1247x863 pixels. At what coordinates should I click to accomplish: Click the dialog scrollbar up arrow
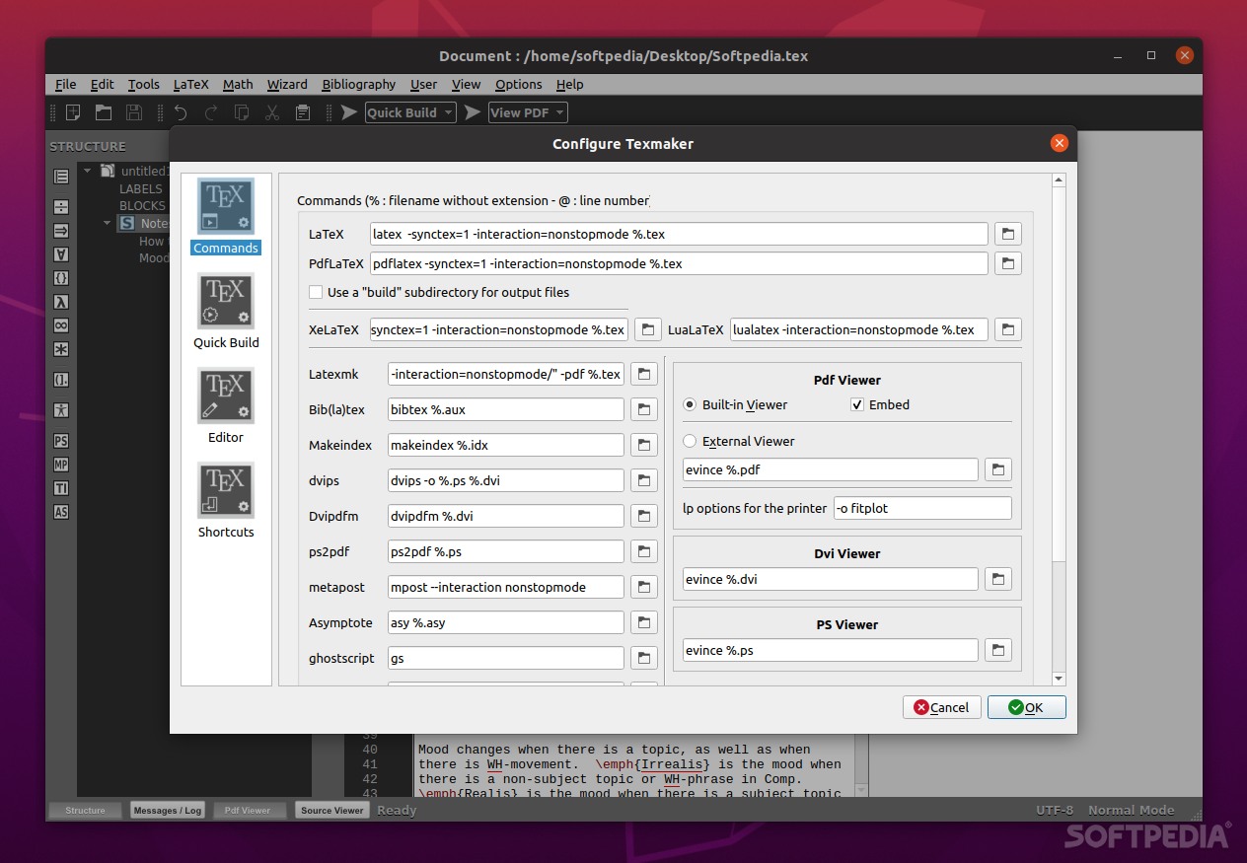[x=1059, y=180]
